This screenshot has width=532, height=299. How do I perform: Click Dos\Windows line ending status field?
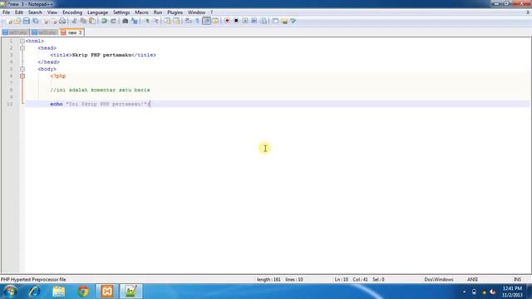[x=439, y=280]
